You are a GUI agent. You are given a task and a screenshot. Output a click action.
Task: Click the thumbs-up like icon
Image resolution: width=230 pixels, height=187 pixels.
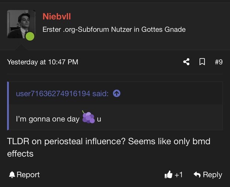point(169,175)
